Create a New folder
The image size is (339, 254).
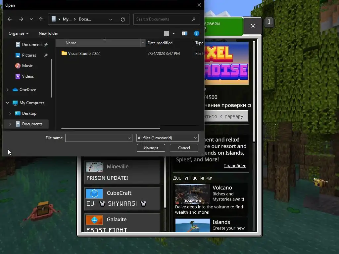(x=48, y=33)
